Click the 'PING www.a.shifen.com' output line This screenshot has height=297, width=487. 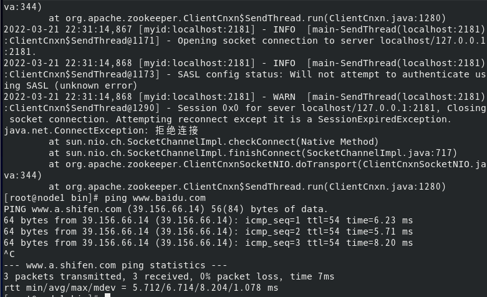[165, 209]
